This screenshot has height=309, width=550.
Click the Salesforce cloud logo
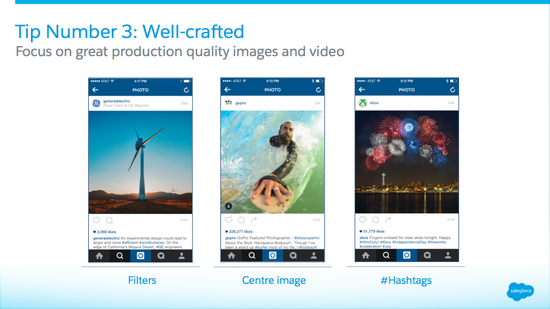[521, 291]
